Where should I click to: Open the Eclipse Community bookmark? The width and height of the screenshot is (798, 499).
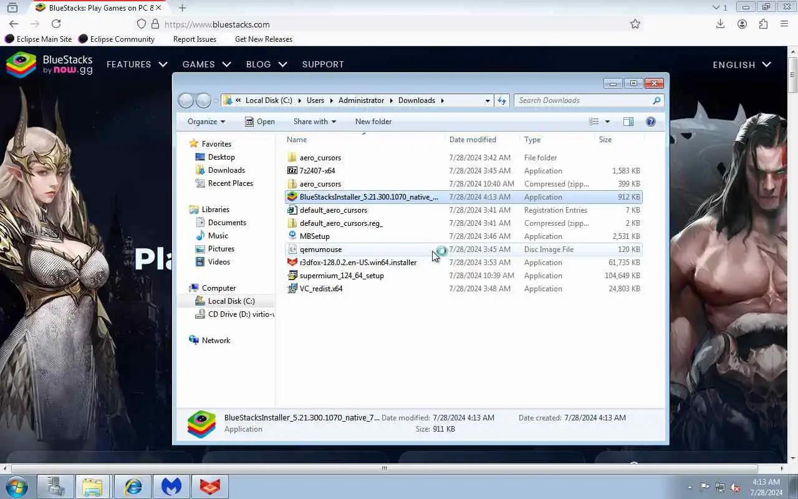tap(117, 39)
